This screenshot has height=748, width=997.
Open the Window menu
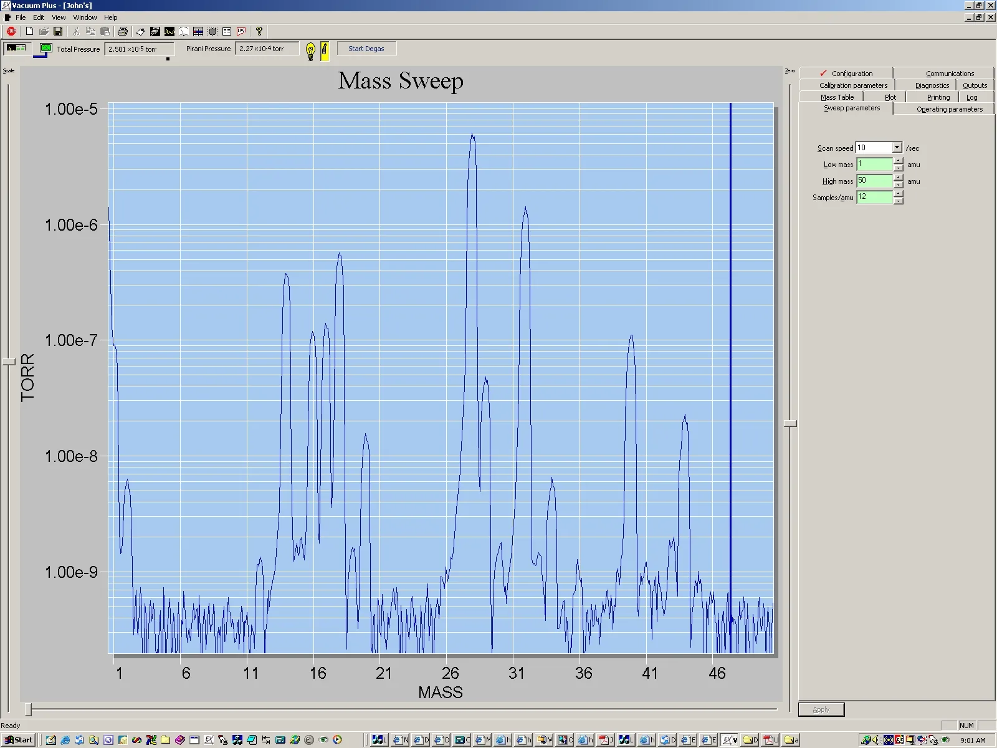(85, 17)
